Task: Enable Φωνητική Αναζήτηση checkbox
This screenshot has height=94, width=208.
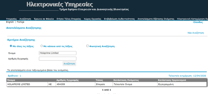Action: pos(87,46)
